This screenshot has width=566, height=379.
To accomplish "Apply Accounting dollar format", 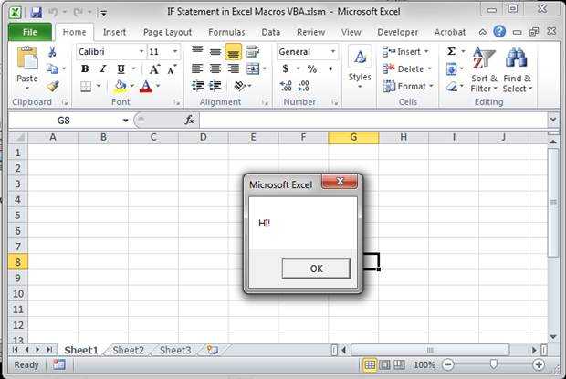I will tap(285, 68).
